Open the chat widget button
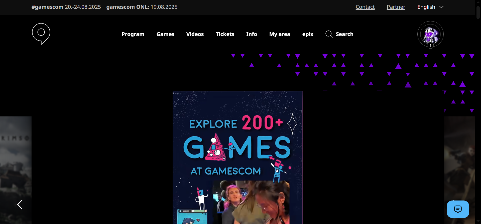The height and width of the screenshot is (224, 481). pyautogui.click(x=458, y=209)
